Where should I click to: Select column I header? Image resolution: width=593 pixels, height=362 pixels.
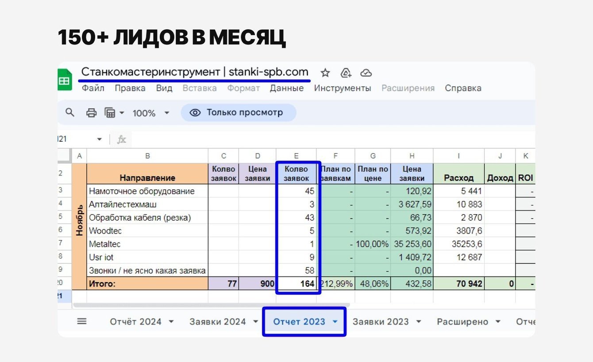tap(458, 155)
